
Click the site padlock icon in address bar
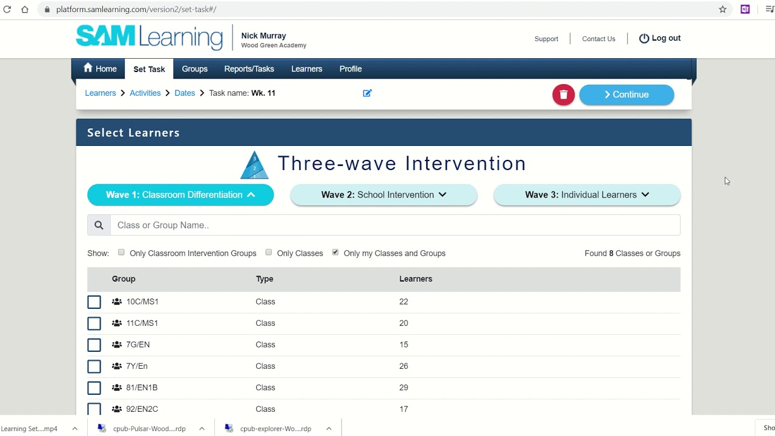click(47, 9)
